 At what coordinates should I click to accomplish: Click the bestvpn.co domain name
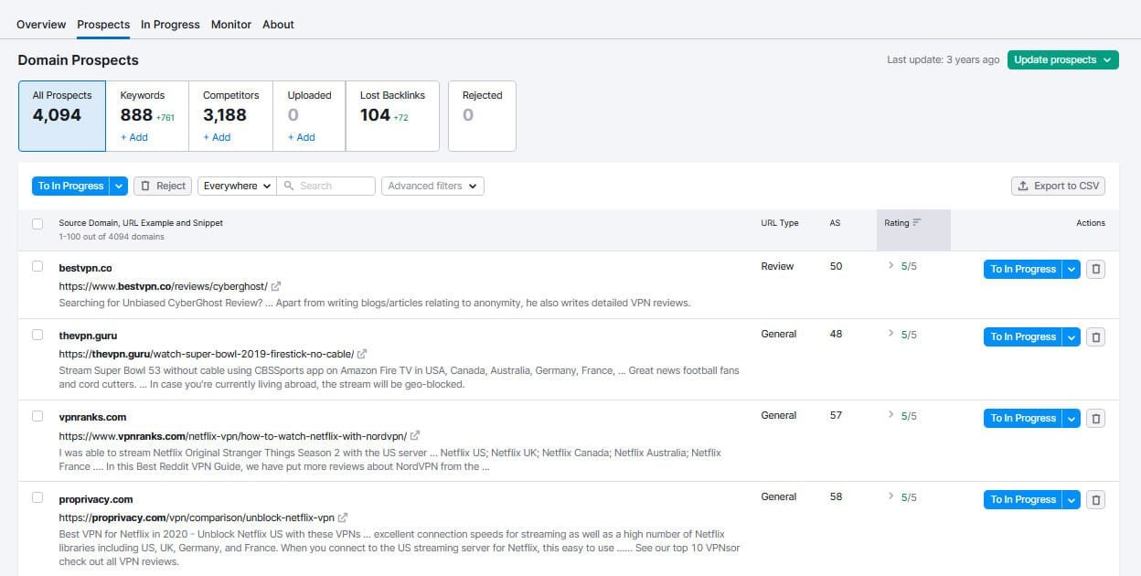[85, 267]
